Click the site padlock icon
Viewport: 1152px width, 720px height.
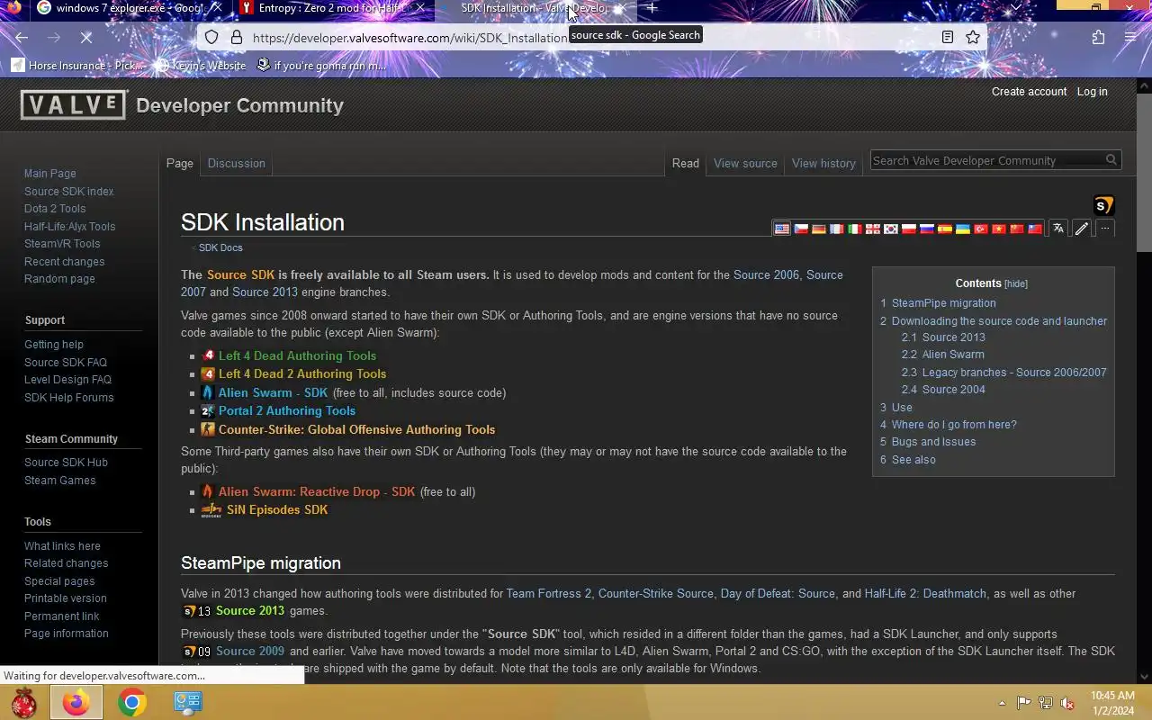pyautogui.click(x=237, y=38)
